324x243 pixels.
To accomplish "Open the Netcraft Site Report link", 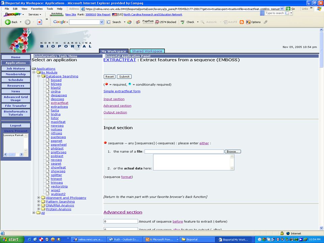I will pyautogui.click(x=104, y=15).
